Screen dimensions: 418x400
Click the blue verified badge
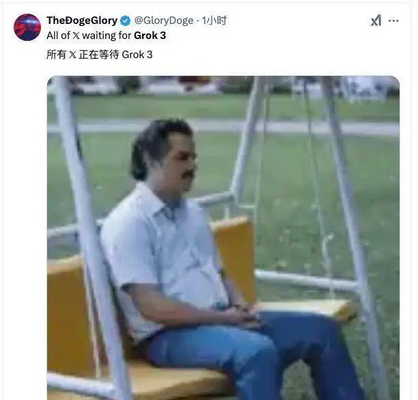125,21
